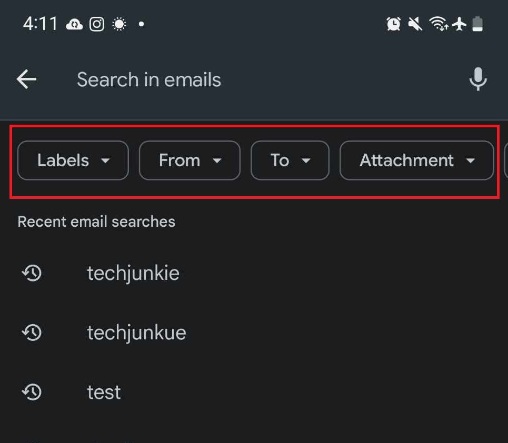The image size is (508, 443).
Task: Choose the recent search test
Action: click(x=104, y=392)
